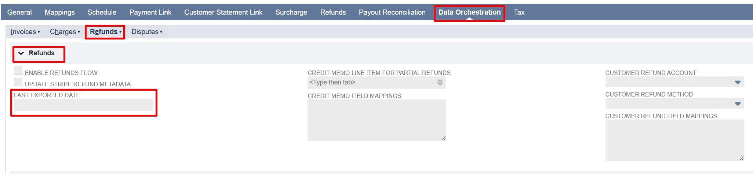Expand Customer Refund Method dropdown arrow
753x174 pixels.
738,104
